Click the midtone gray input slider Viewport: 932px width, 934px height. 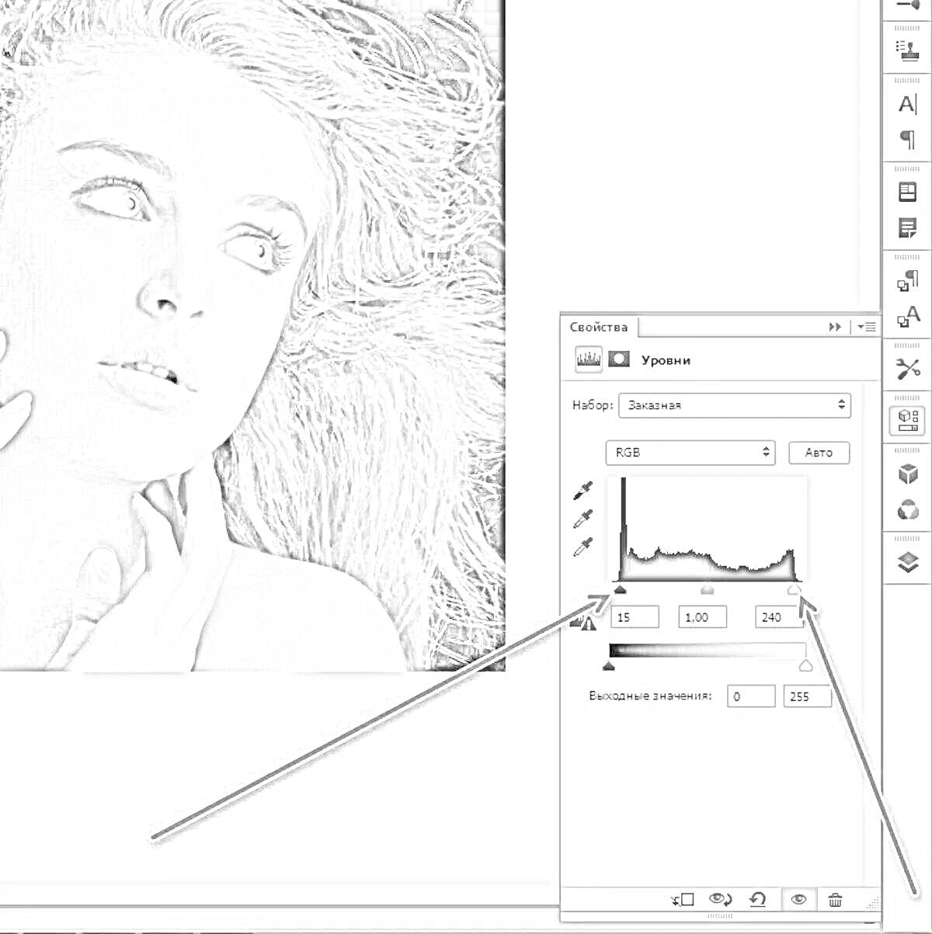pos(707,591)
